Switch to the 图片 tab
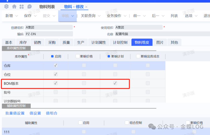210x135 pixels. coord(160,42)
